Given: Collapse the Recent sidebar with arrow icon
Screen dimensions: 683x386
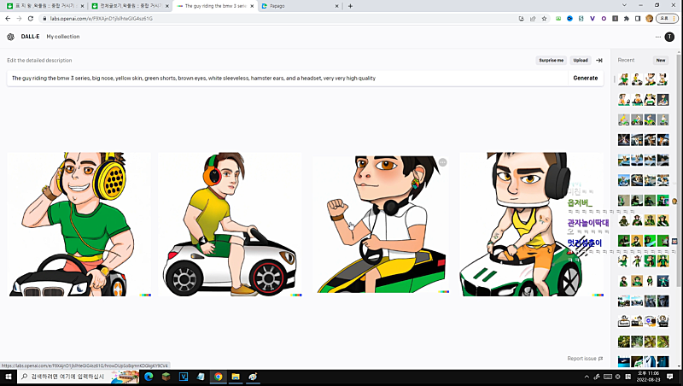Looking at the screenshot, I should 599,60.
